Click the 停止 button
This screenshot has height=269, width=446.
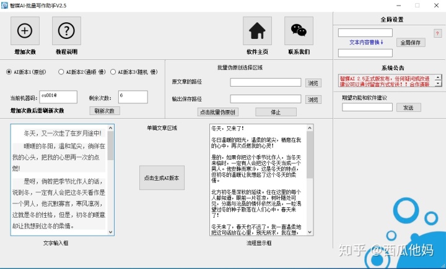point(276,112)
